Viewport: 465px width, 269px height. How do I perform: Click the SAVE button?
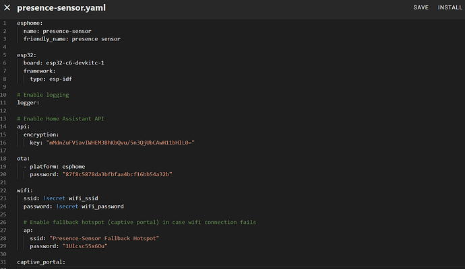click(421, 7)
